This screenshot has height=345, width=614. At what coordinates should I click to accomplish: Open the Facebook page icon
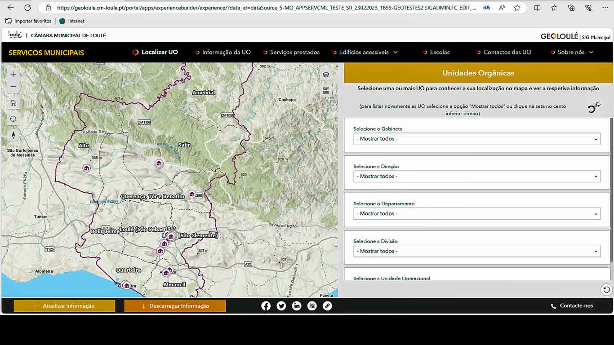(x=266, y=306)
